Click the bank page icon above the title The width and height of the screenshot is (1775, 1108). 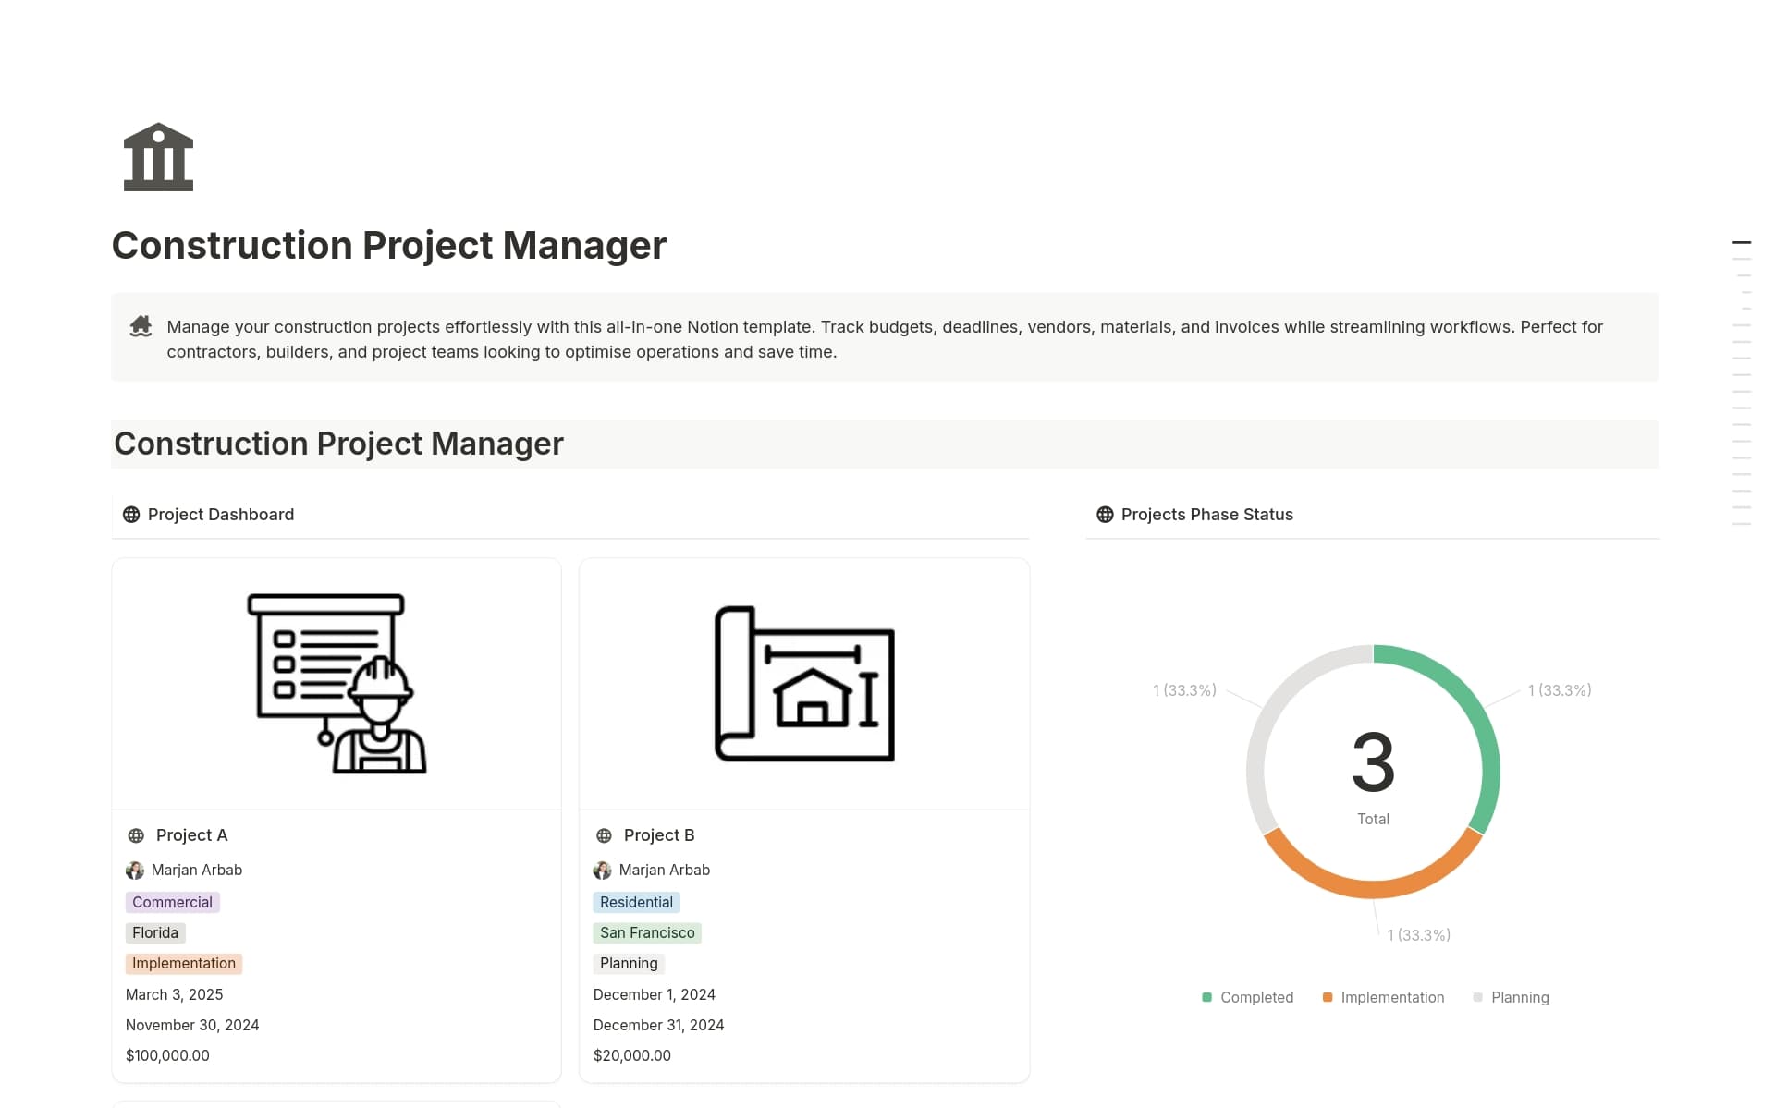click(158, 156)
